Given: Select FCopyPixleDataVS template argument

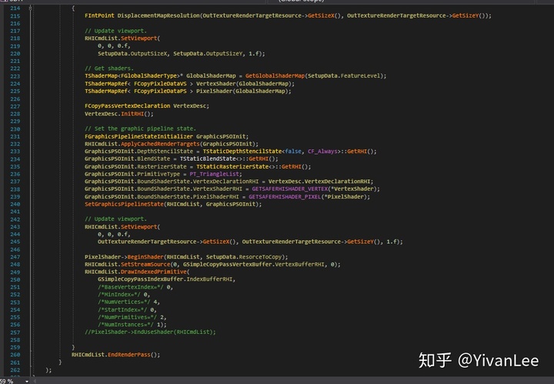Looking at the screenshot, I should (x=160, y=83).
